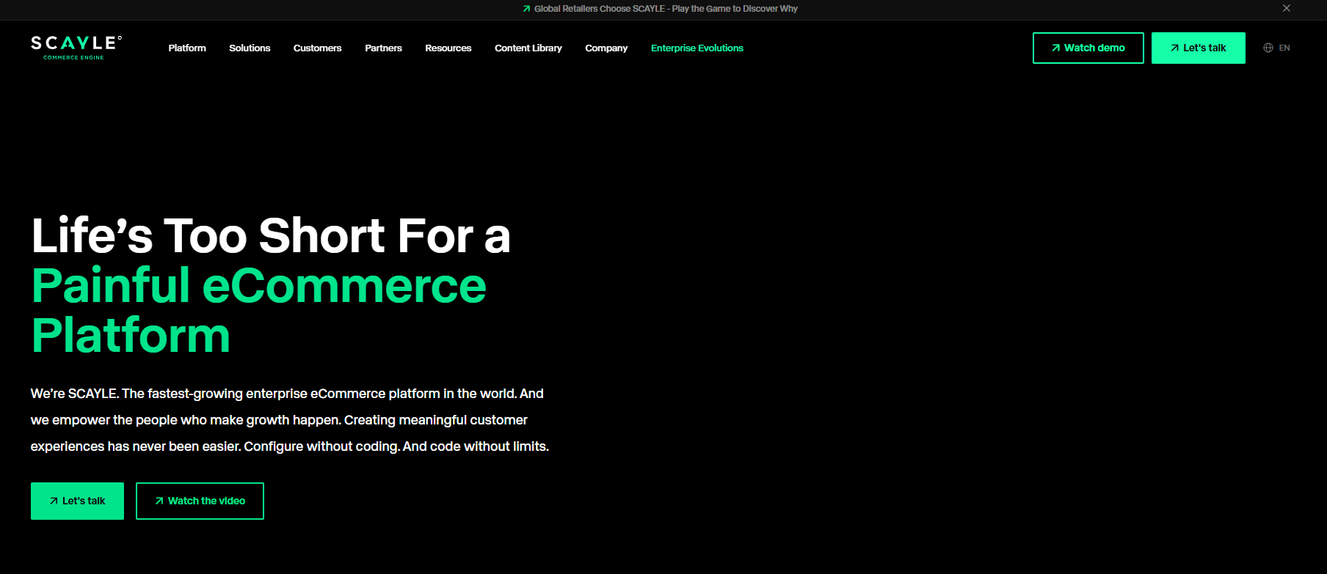Visit the Enterprise Evolutions link
Viewport: 1327px width, 574px height.
coord(697,48)
